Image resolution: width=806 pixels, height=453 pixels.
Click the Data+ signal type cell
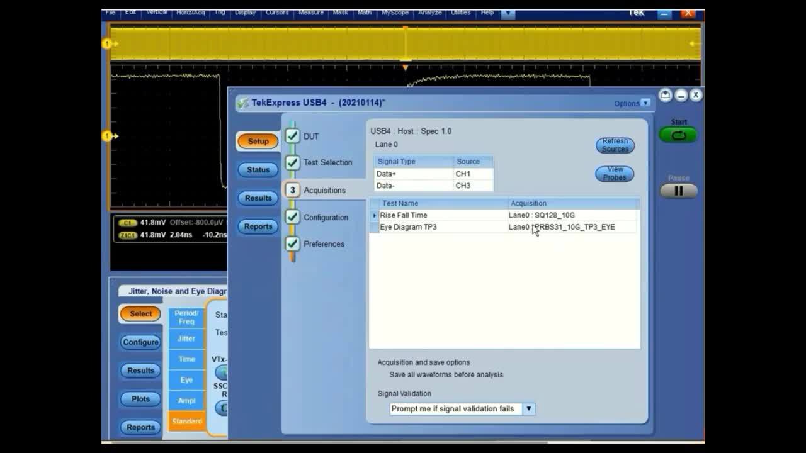coord(413,174)
